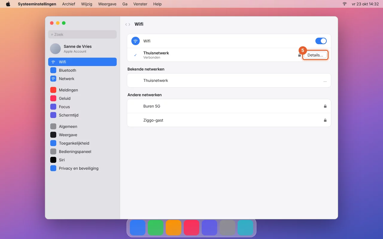Image resolution: width=383 pixels, height=239 pixels.
Task: Click the Weergave sidebar icon
Action: (53, 135)
